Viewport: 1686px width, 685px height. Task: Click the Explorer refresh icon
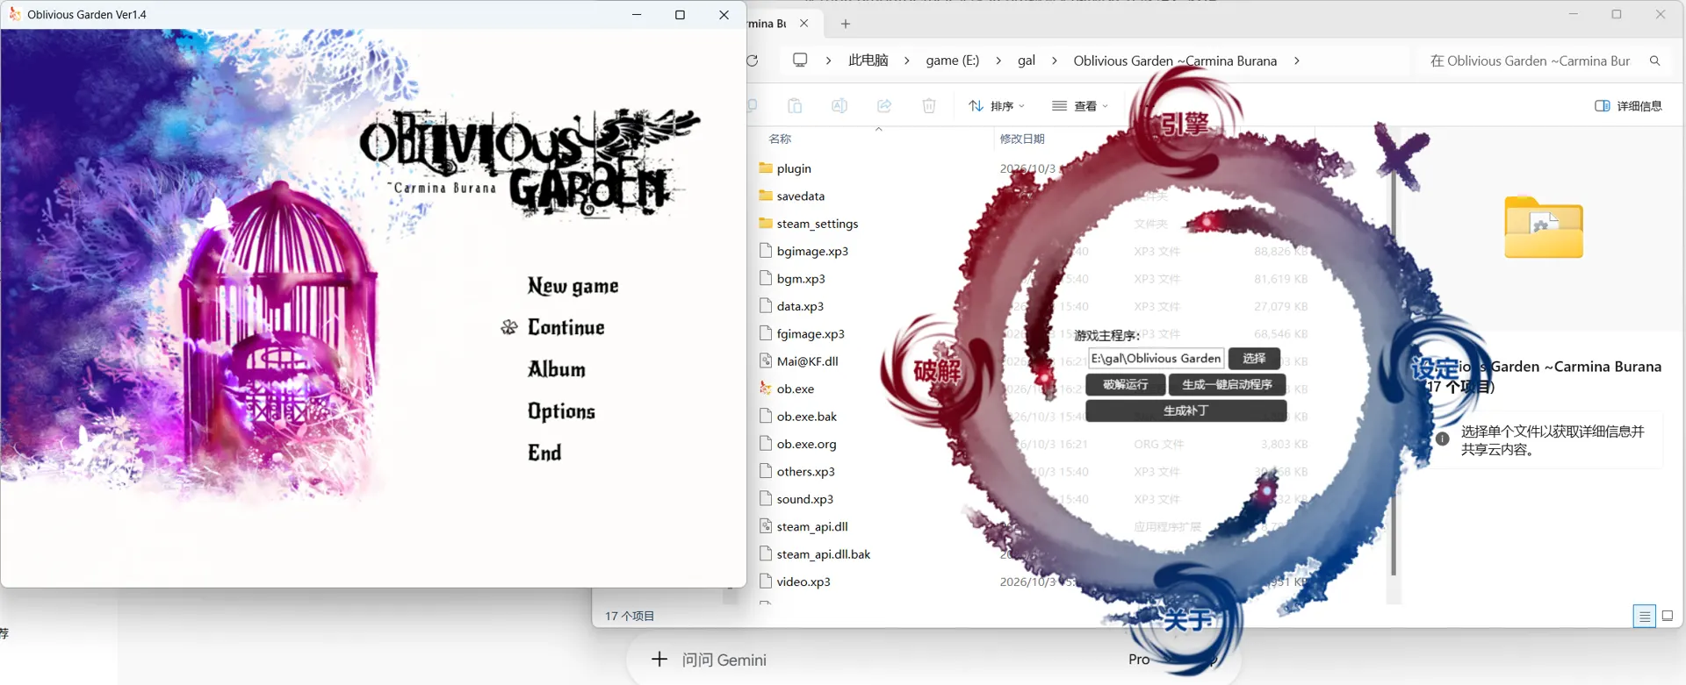pyautogui.click(x=753, y=61)
